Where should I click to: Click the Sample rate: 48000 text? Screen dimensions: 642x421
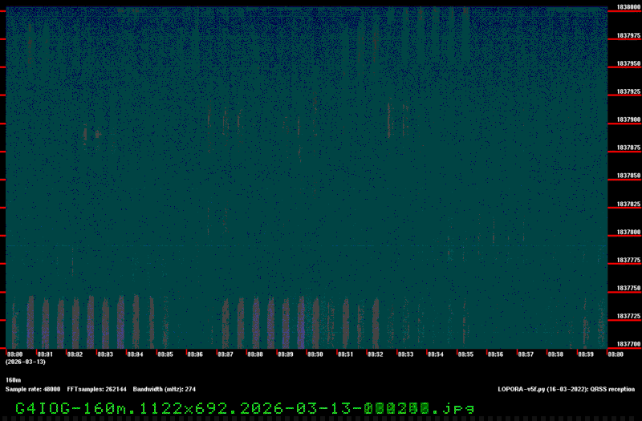[33, 389]
